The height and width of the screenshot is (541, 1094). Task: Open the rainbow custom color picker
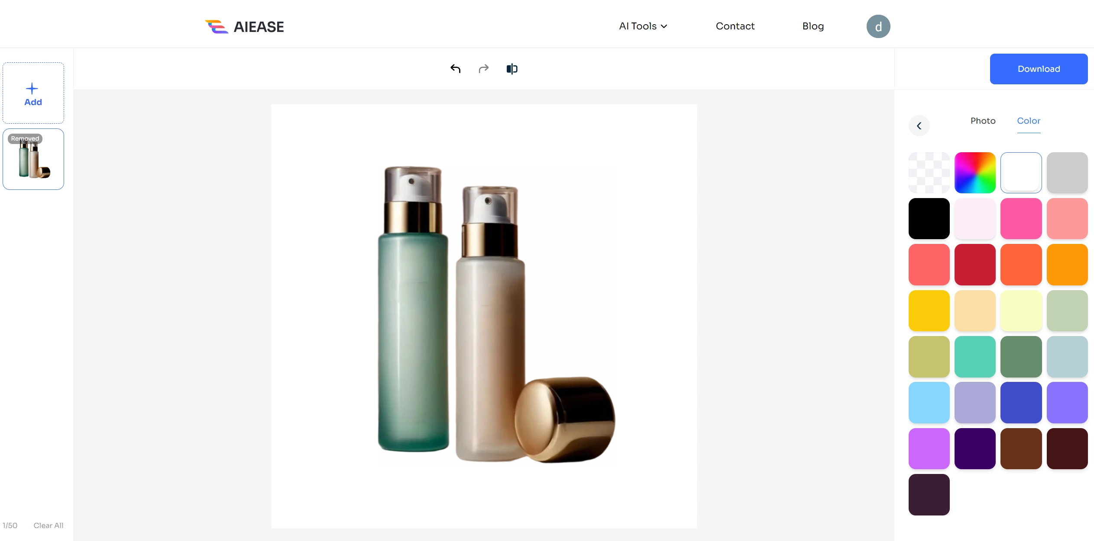click(x=975, y=173)
